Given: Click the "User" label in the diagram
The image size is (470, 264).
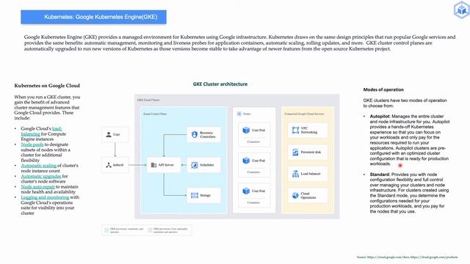Looking at the screenshot, I should (x=117, y=135).
